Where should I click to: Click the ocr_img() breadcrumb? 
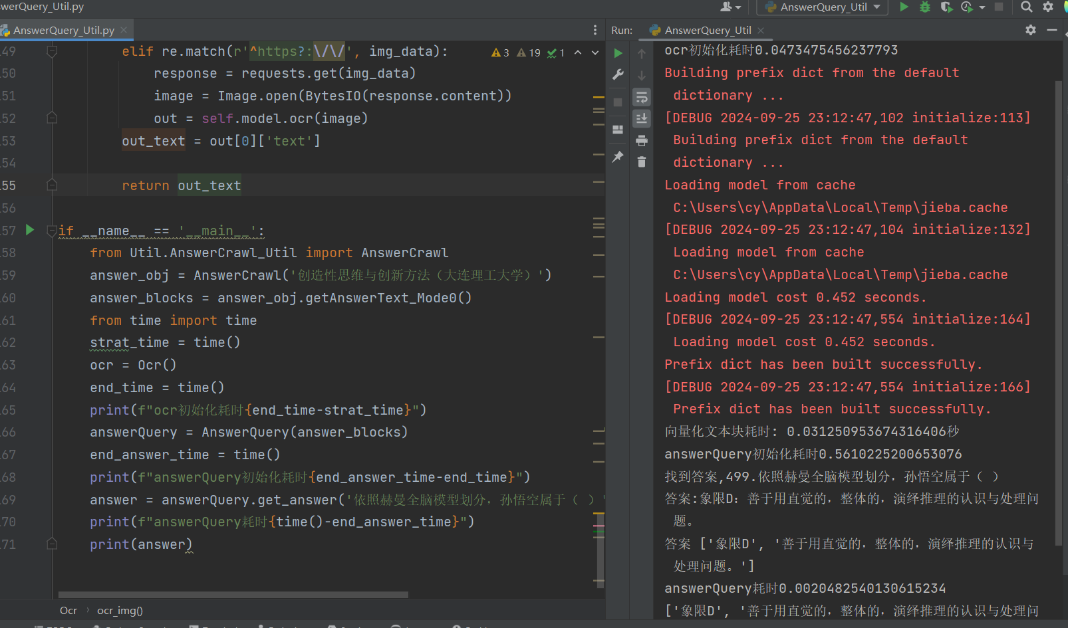120,610
